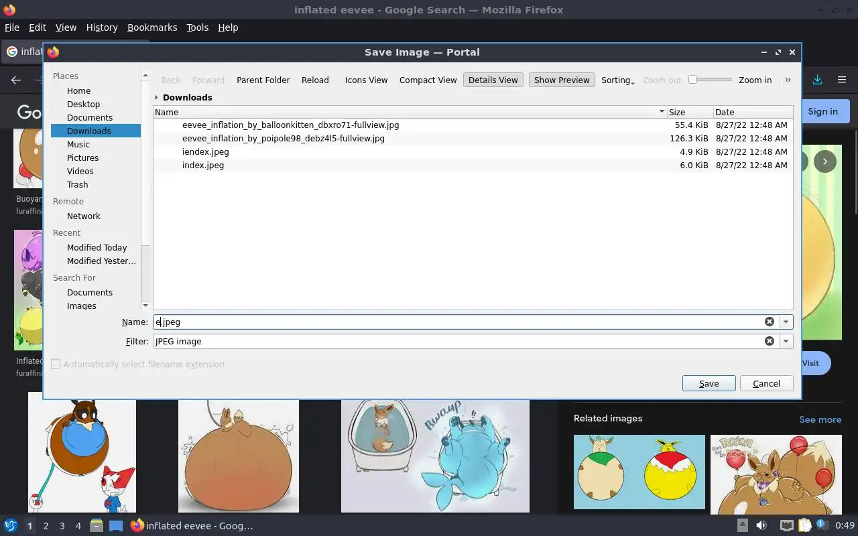
Task: Open the Bookmarks menu
Action: click(152, 27)
